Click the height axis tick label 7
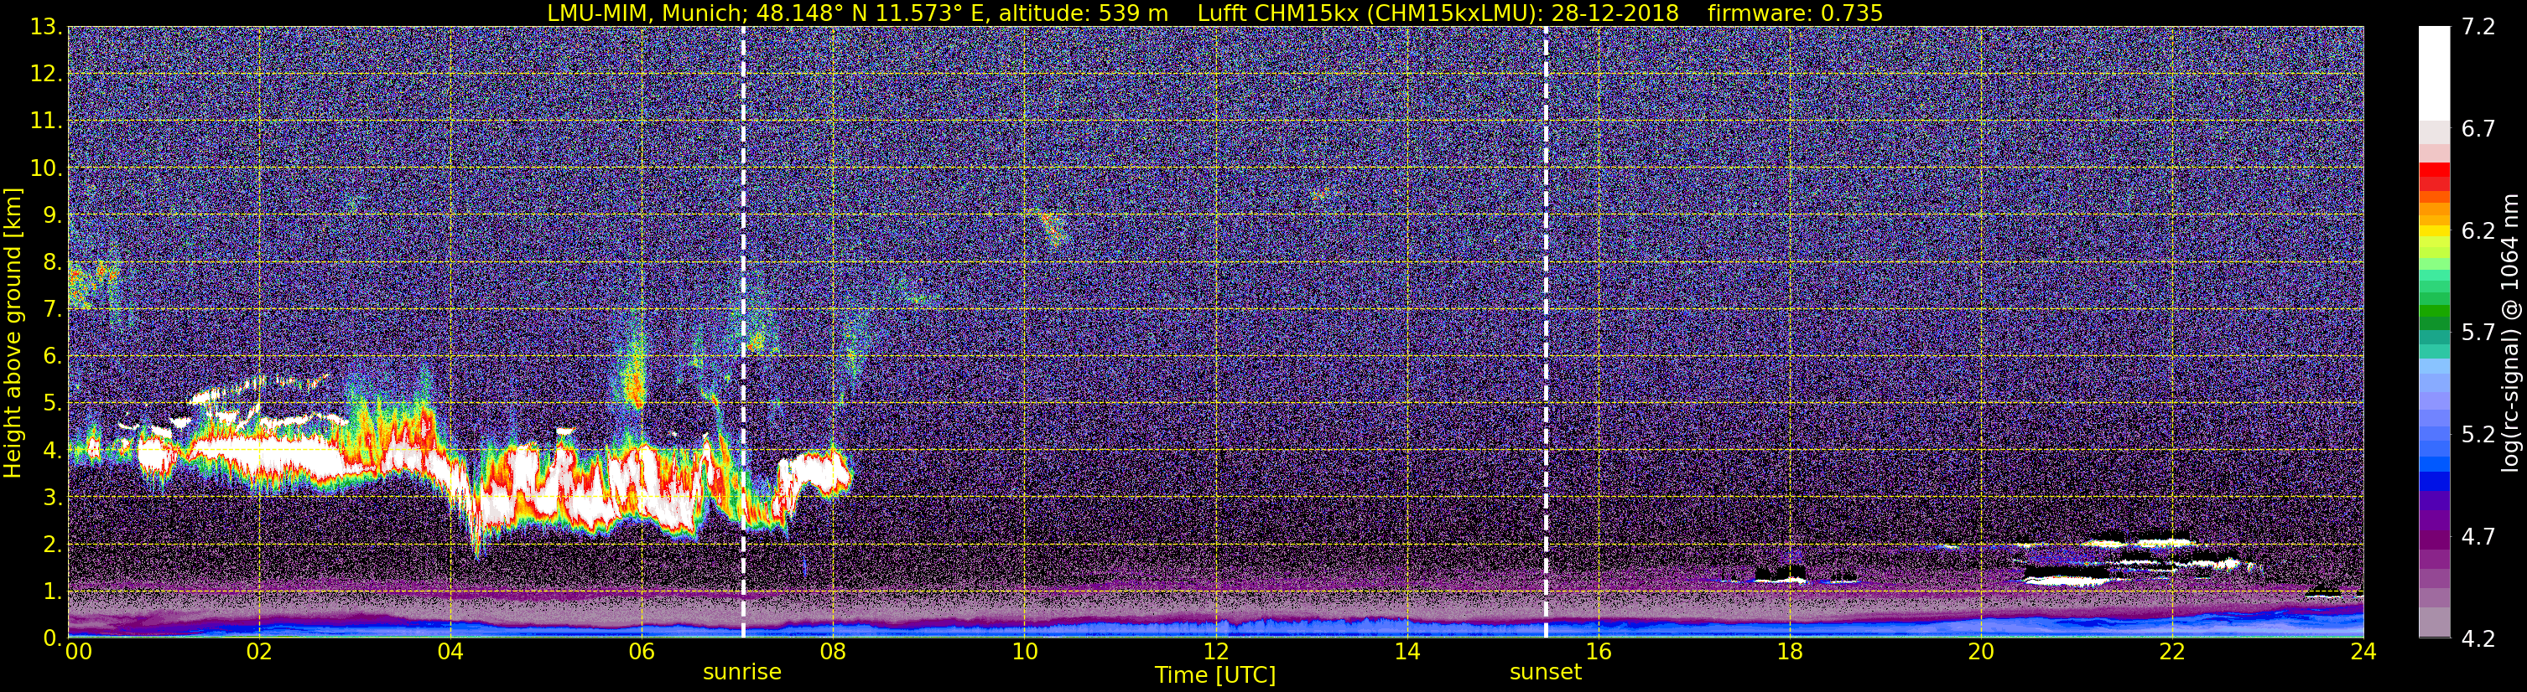The height and width of the screenshot is (692, 2527). [51, 309]
